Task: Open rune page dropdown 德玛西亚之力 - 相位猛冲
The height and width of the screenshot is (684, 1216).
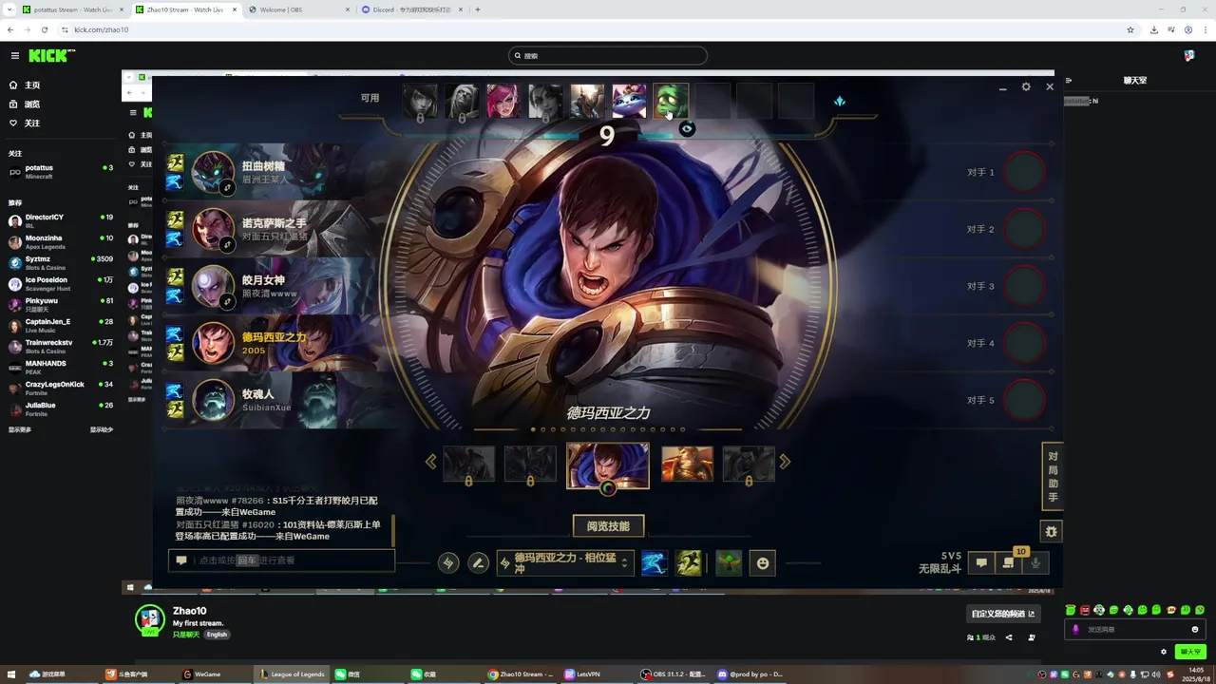Action: click(564, 563)
